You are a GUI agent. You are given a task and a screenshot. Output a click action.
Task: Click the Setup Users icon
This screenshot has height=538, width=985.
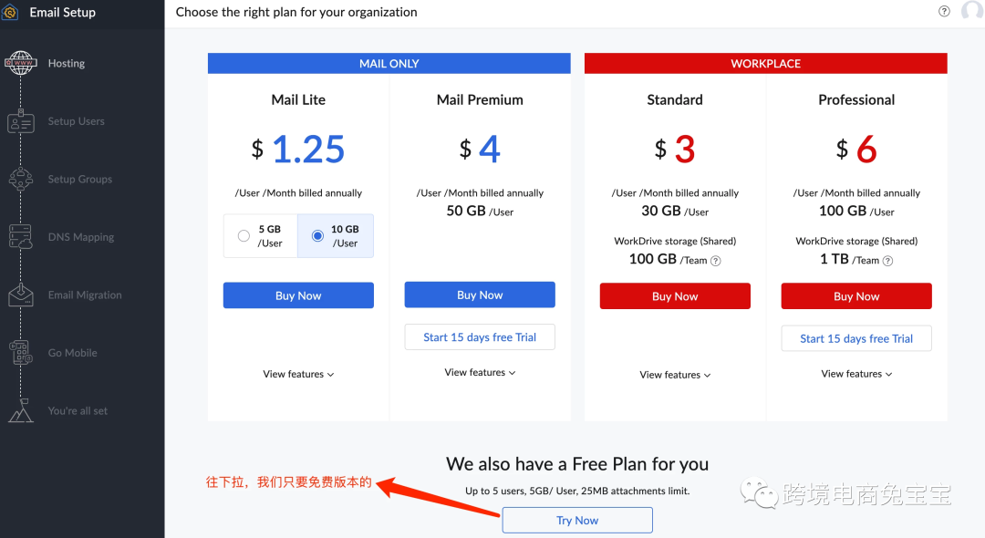(20, 121)
